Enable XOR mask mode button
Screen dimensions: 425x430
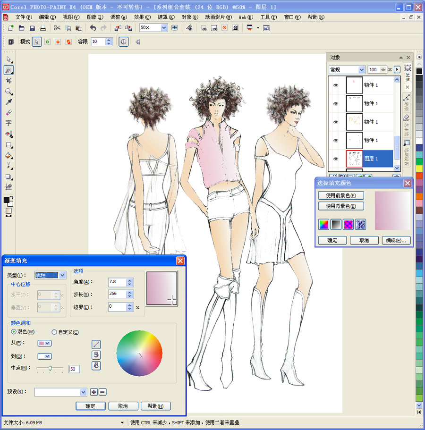68,42
